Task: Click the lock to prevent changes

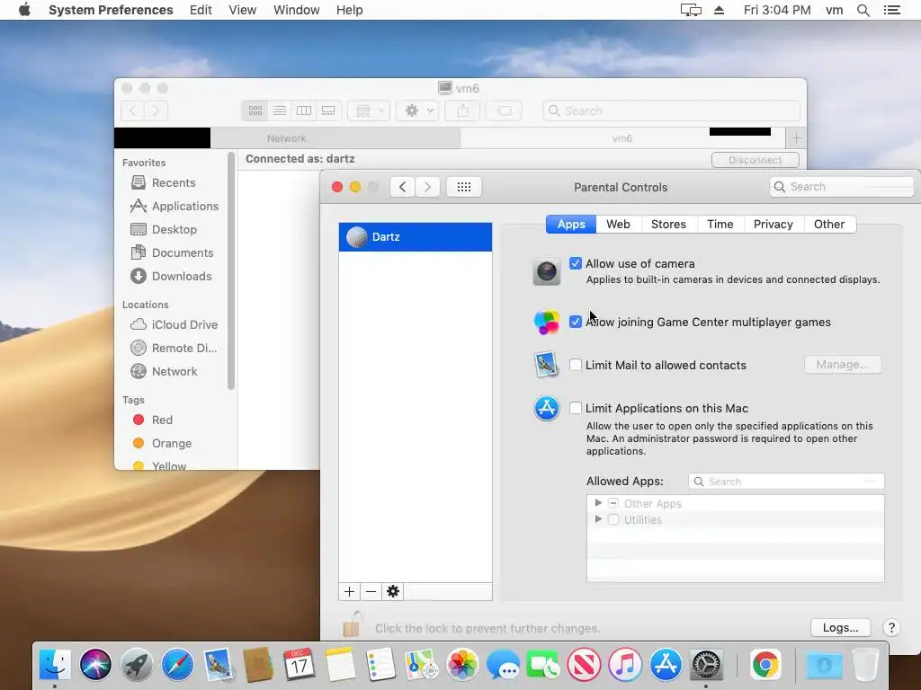Action: (353, 624)
